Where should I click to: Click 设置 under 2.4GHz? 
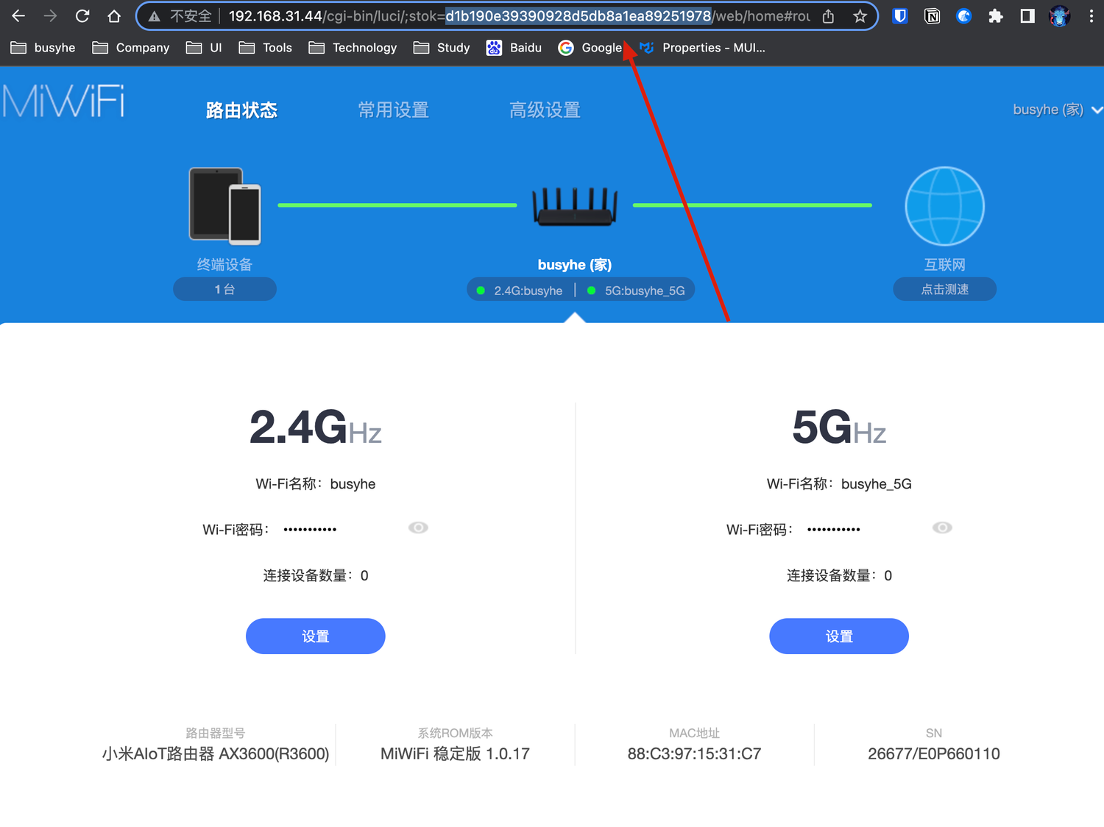(316, 636)
